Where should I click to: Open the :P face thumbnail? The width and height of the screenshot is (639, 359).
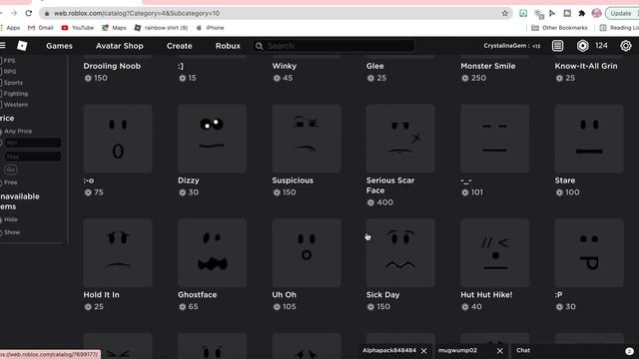(589, 252)
